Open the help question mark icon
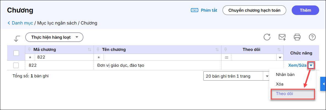The image size is (326, 110). (312, 37)
